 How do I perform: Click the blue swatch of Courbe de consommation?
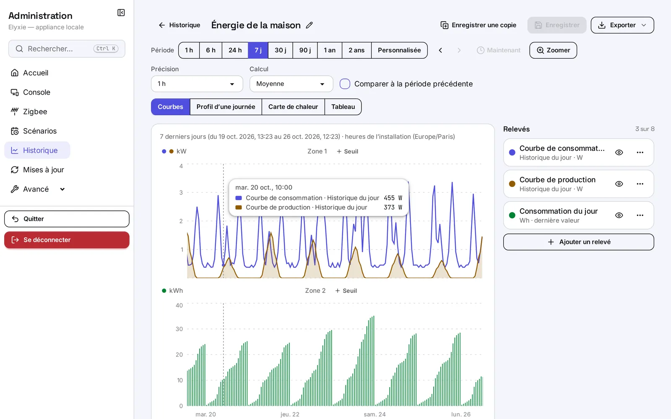click(x=512, y=153)
